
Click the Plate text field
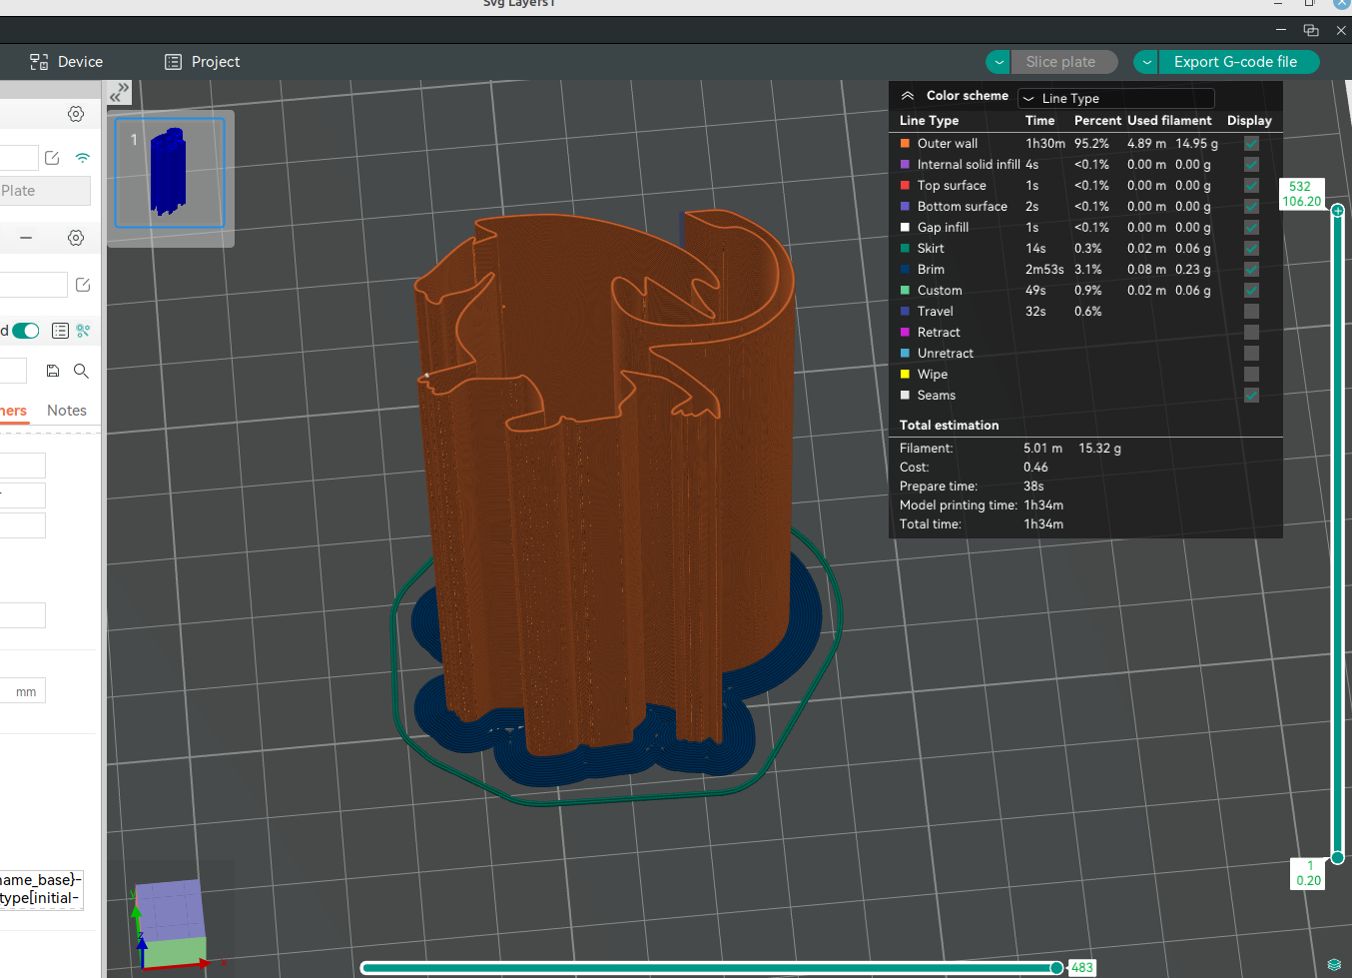click(45, 191)
